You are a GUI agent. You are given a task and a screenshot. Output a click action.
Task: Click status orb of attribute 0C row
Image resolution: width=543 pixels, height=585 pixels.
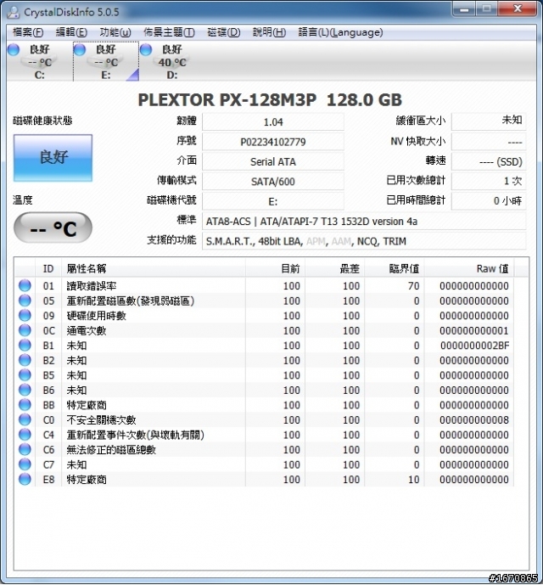tap(25, 330)
